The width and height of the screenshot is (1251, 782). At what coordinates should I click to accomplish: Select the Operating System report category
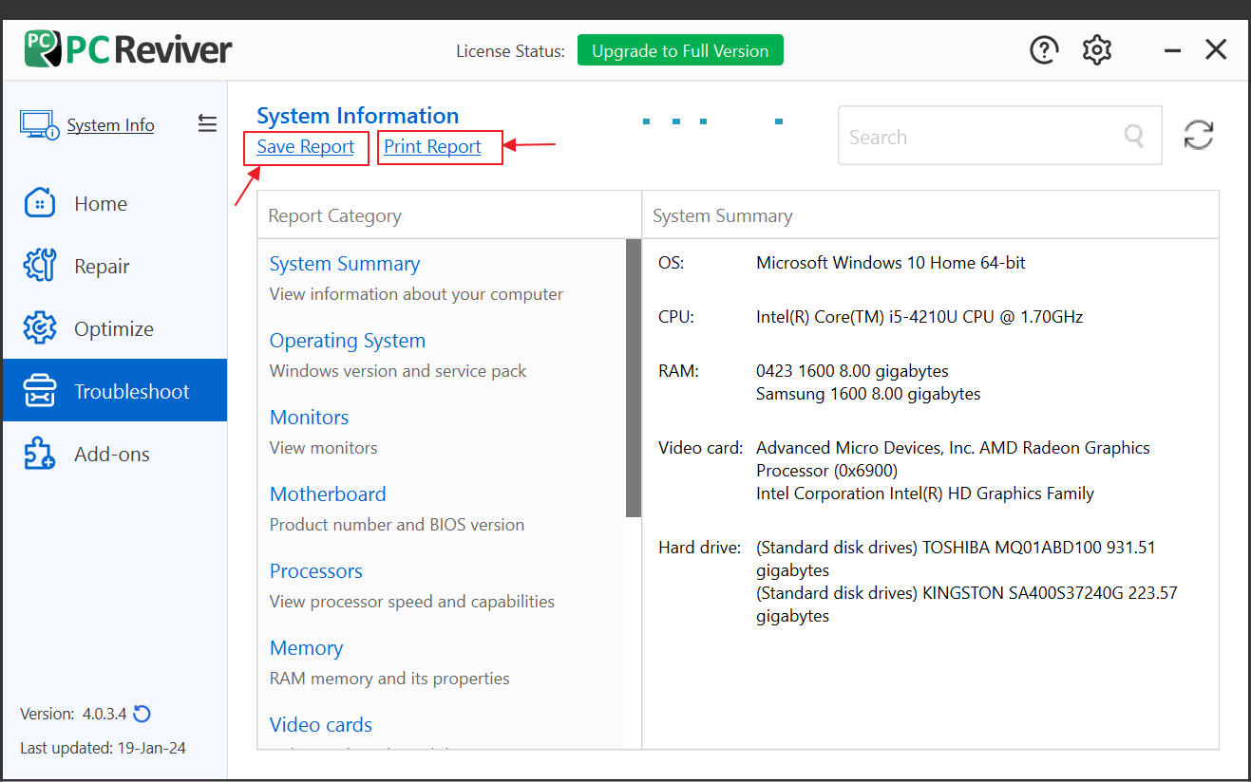point(348,341)
